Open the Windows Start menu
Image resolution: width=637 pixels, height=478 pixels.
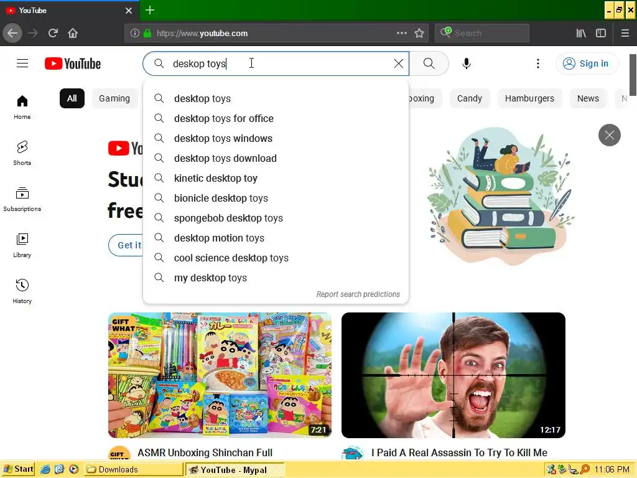coord(18,469)
